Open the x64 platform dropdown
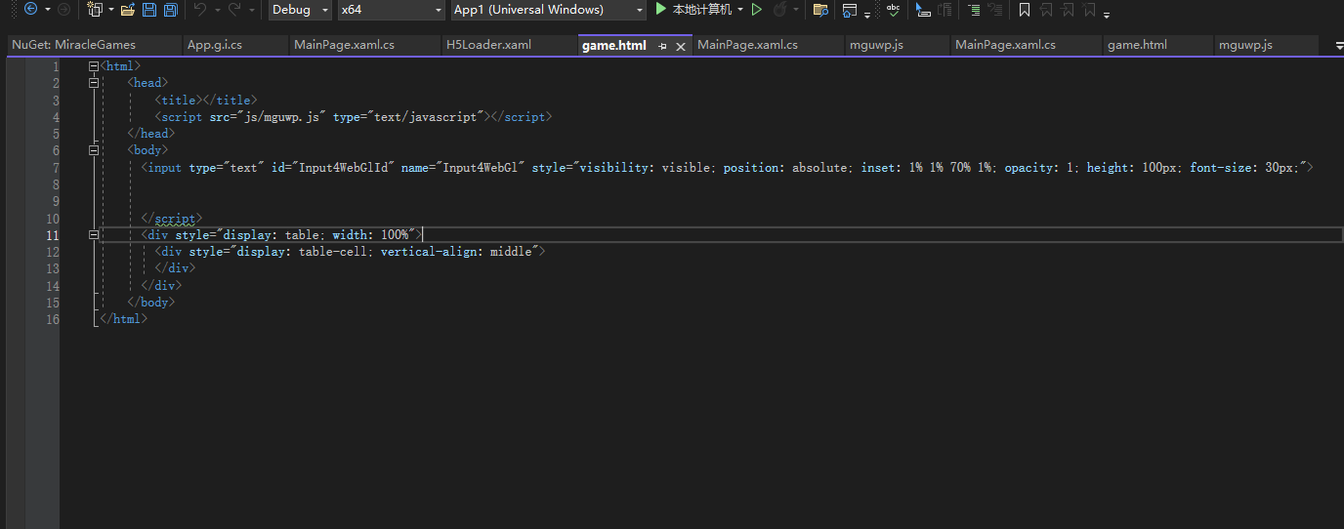Screen dimensions: 1344x529 [391, 10]
